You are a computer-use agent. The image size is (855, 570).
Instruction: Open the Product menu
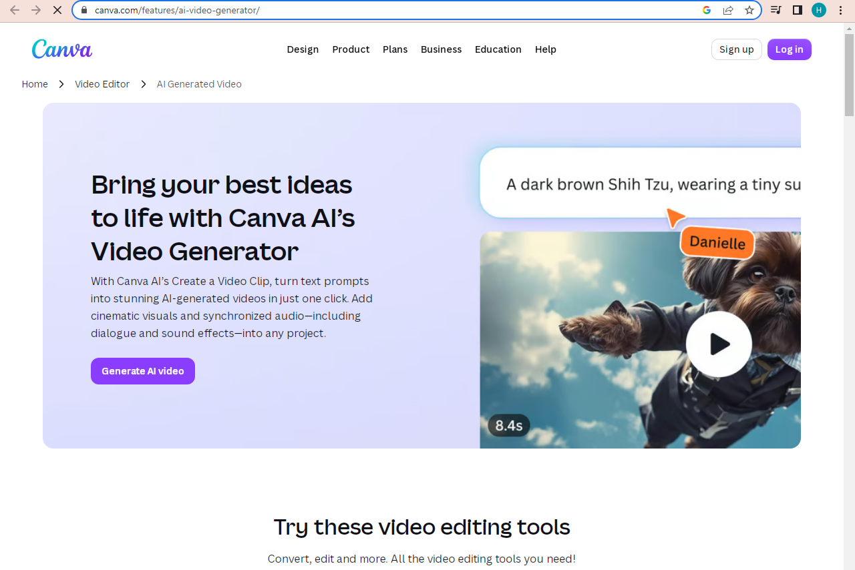(351, 49)
